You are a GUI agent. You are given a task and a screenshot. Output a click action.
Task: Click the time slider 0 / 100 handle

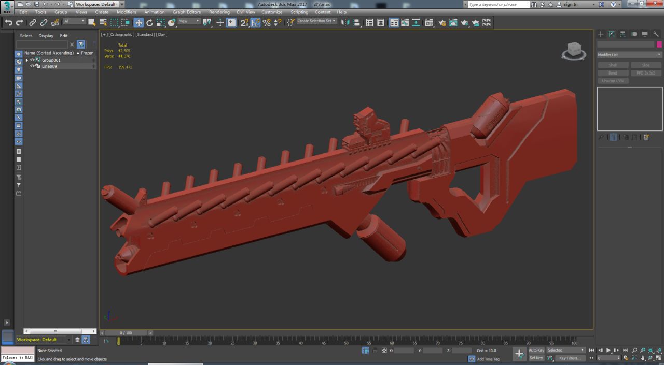pos(126,333)
